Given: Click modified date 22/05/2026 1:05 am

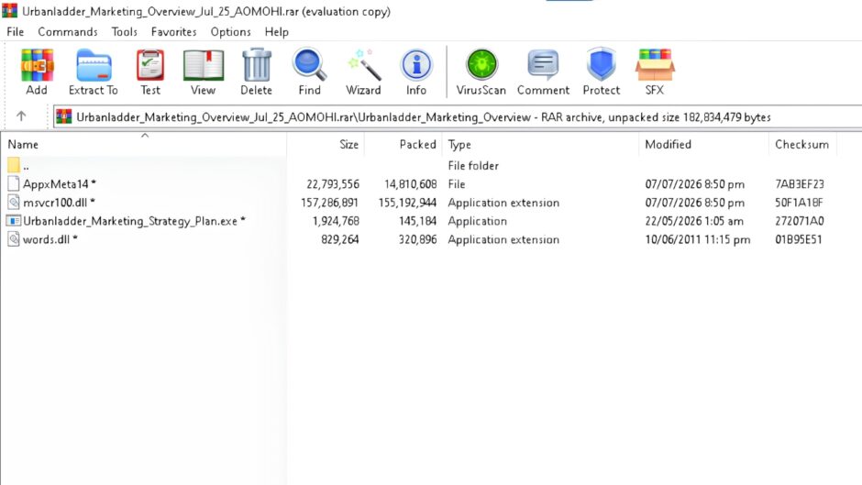Looking at the screenshot, I should [x=694, y=221].
